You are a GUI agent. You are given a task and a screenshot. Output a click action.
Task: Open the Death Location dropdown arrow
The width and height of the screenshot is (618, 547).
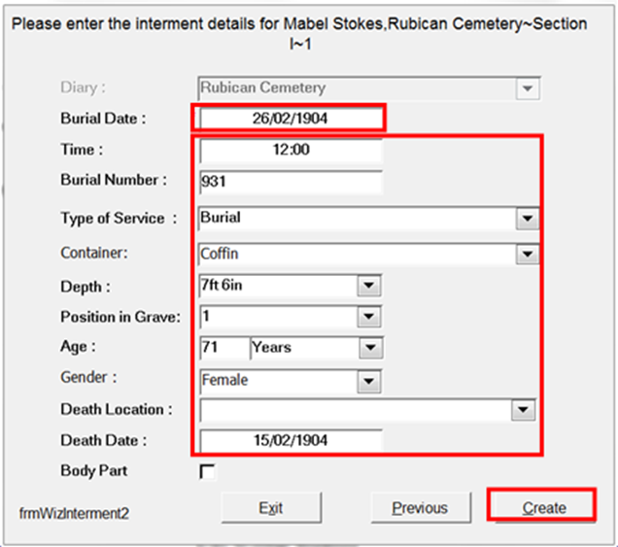(x=523, y=410)
